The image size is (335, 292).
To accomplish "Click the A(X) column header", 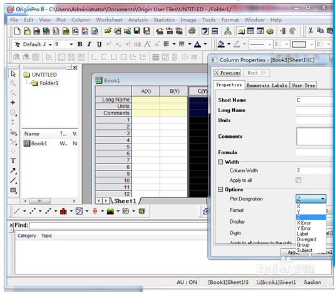I will click(146, 91).
